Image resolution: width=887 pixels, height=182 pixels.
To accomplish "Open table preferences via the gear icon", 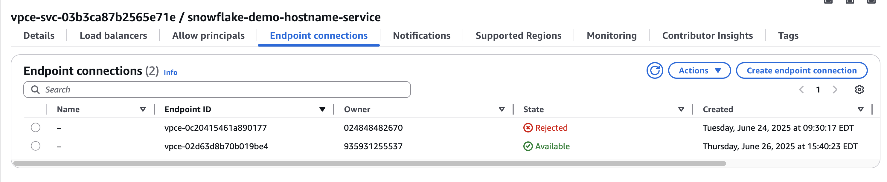I will pos(859,89).
